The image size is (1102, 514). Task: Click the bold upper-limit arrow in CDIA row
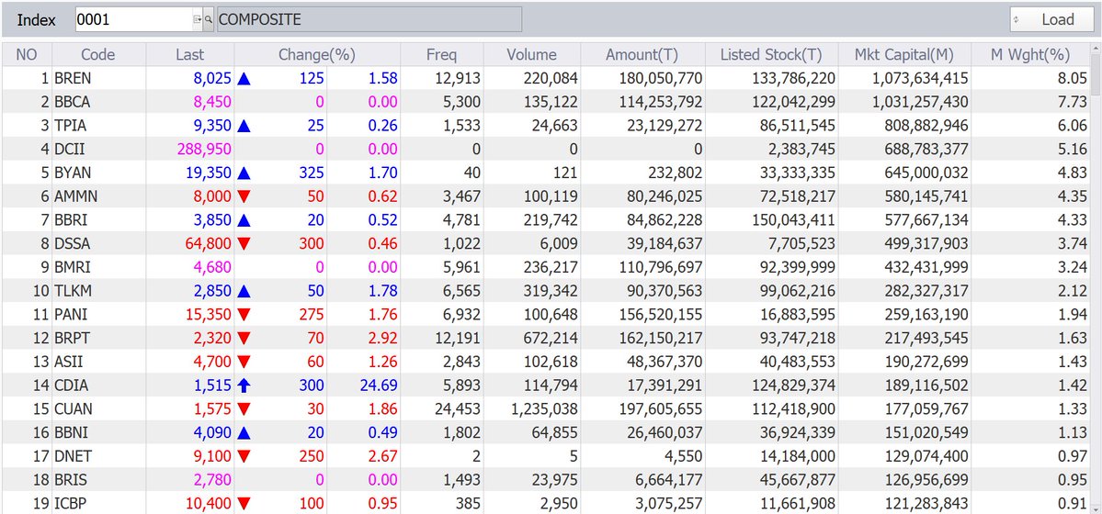[x=244, y=385]
